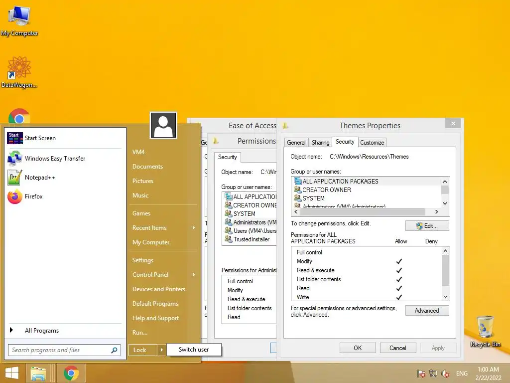Open Music from start menu

(140, 195)
